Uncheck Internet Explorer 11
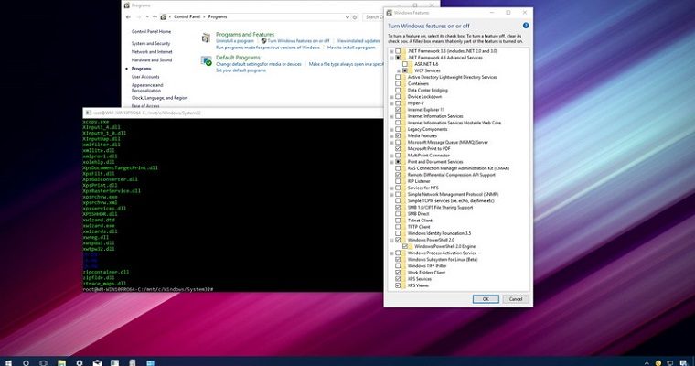 tap(398, 110)
